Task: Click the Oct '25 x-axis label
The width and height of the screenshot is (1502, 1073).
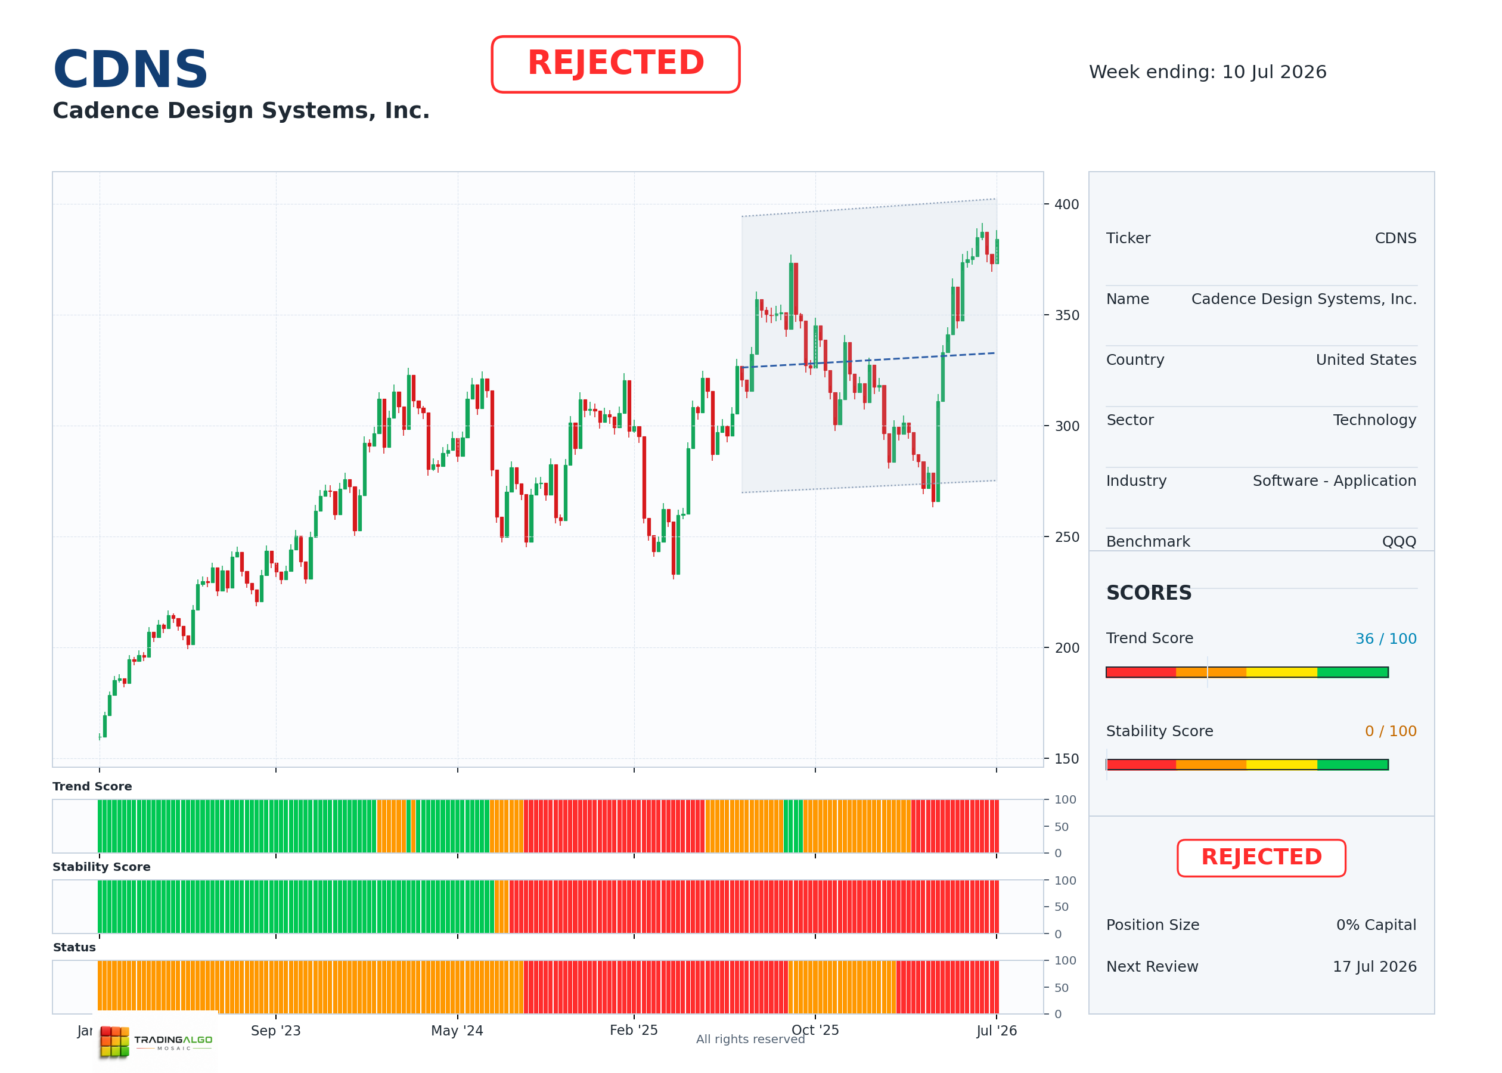Action: [815, 1030]
